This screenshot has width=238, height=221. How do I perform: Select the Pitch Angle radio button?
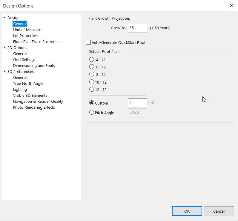point(92,112)
